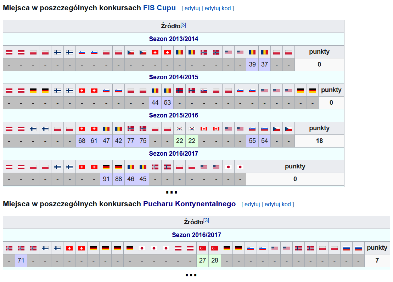
Task: Select points total 7 in Continental Cup table
Action: pos(377,260)
